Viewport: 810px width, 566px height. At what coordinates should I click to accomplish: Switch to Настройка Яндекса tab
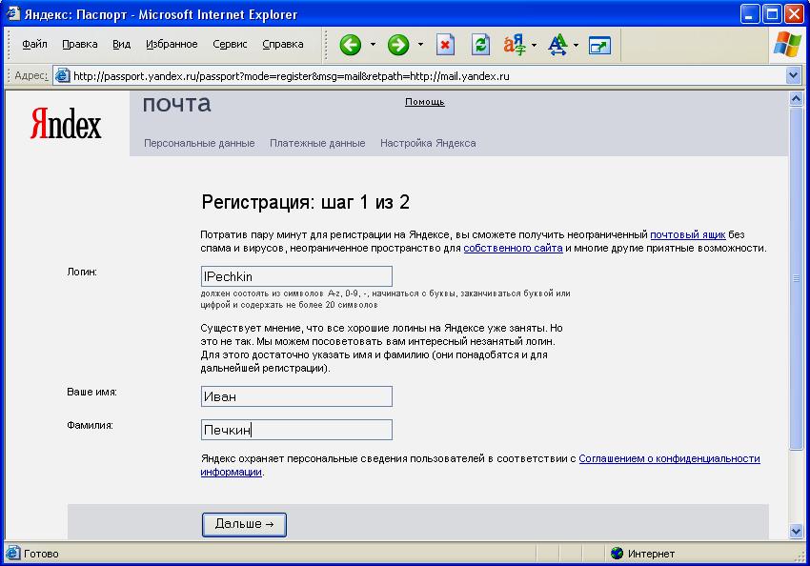428,143
